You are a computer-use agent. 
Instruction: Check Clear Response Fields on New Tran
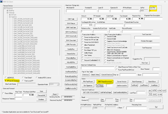pyautogui.click(x=117, y=67)
